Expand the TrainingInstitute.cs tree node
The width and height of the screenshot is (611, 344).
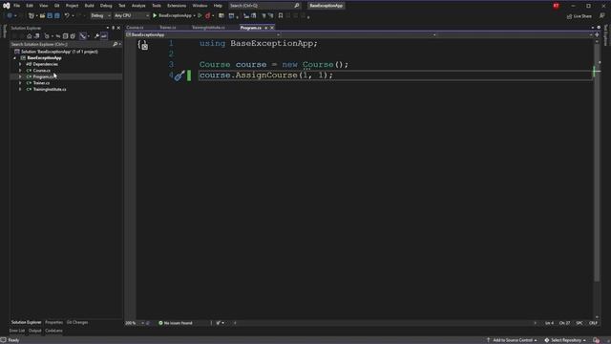20,89
